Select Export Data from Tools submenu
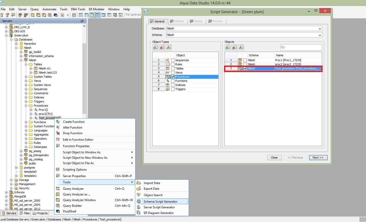 point(151,189)
